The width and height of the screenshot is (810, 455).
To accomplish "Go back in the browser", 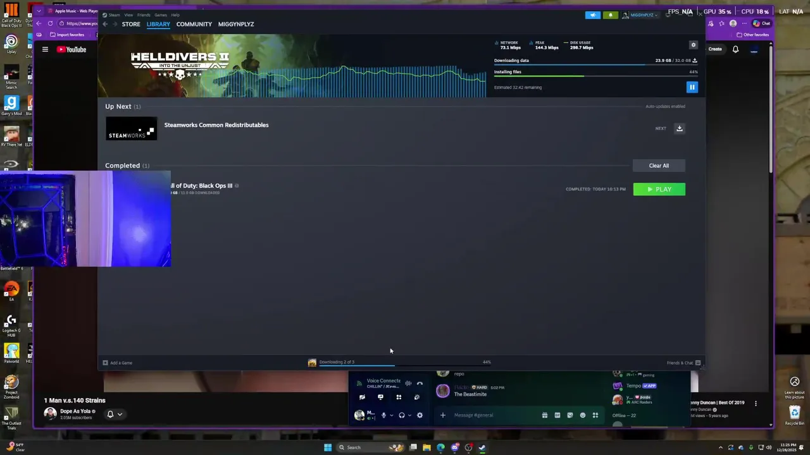I will click(39, 23).
